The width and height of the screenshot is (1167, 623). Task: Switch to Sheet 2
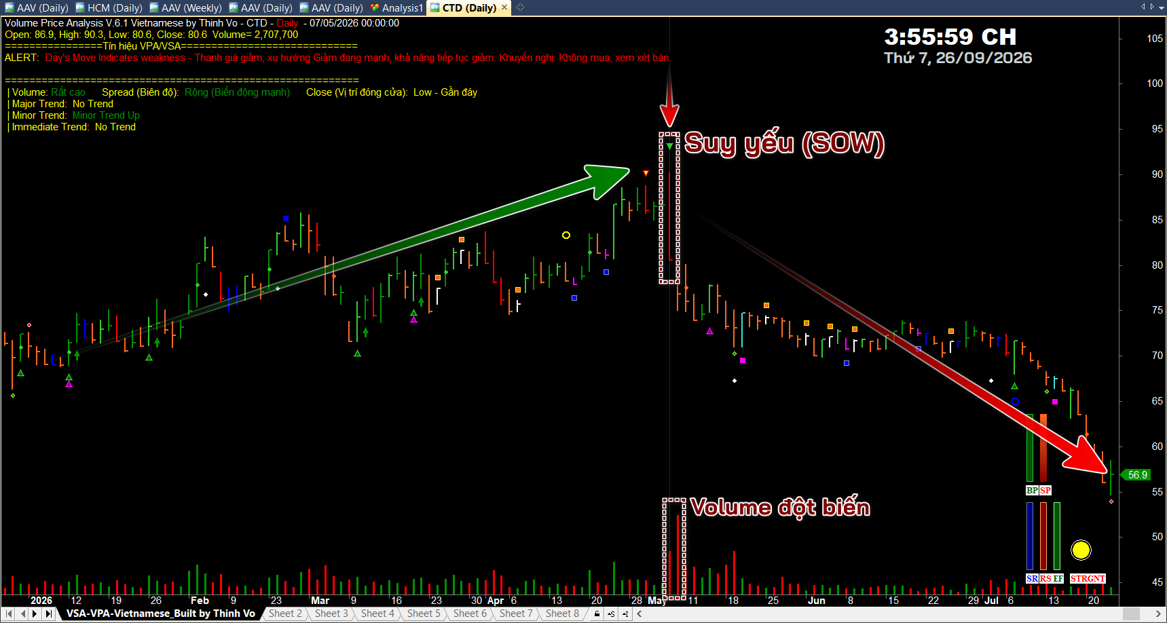click(x=285, y=613)
